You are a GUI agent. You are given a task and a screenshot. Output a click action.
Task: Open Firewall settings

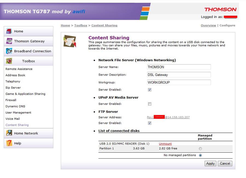click(11, 100)
